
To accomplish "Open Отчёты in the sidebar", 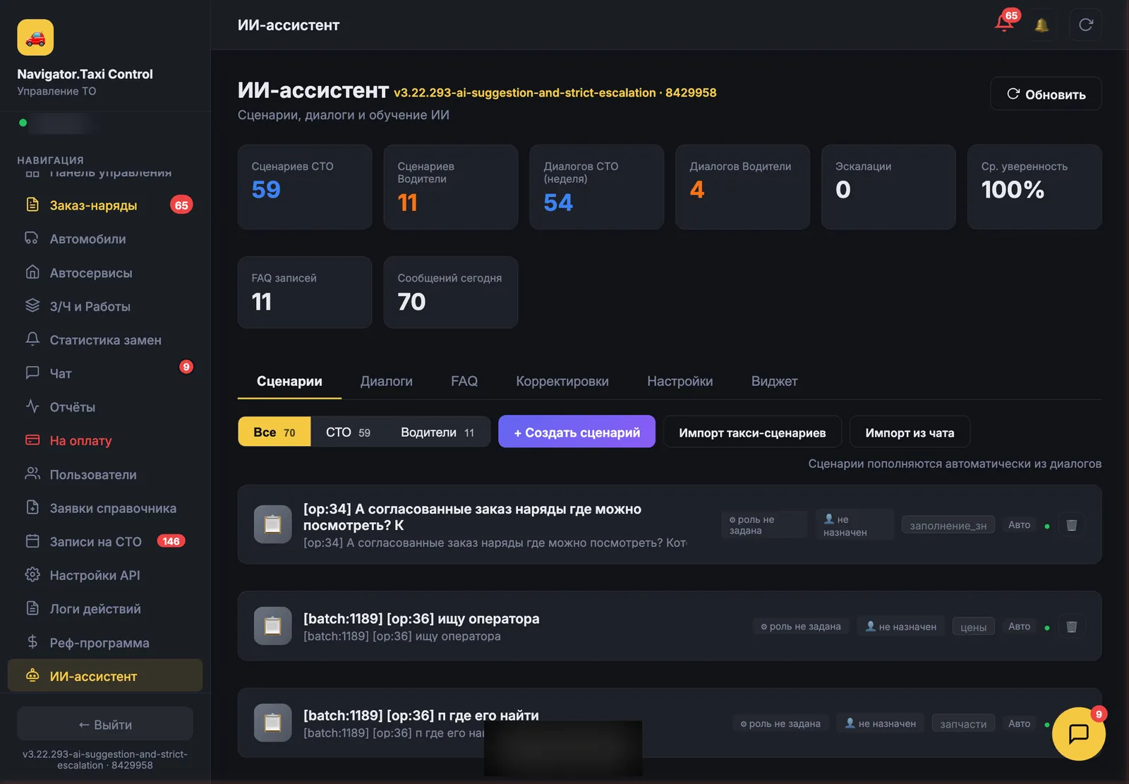I will point(104,407).
